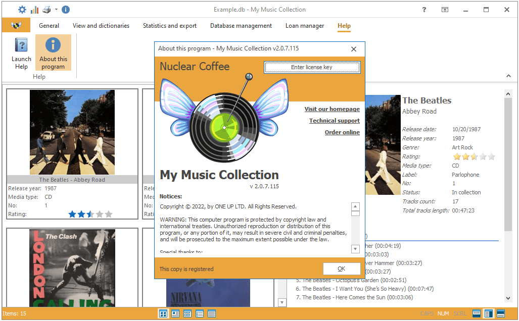Open View and dictionaries tab
Screen dimensions: 519x321
pyautogui.click(x=101, y=25)
